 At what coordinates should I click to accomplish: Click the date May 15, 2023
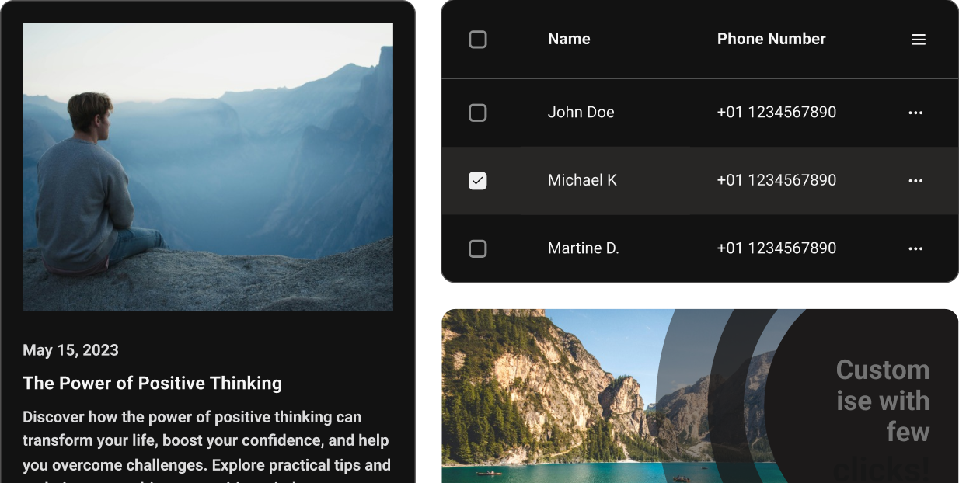pyautogui.click(x=71, y=350)
